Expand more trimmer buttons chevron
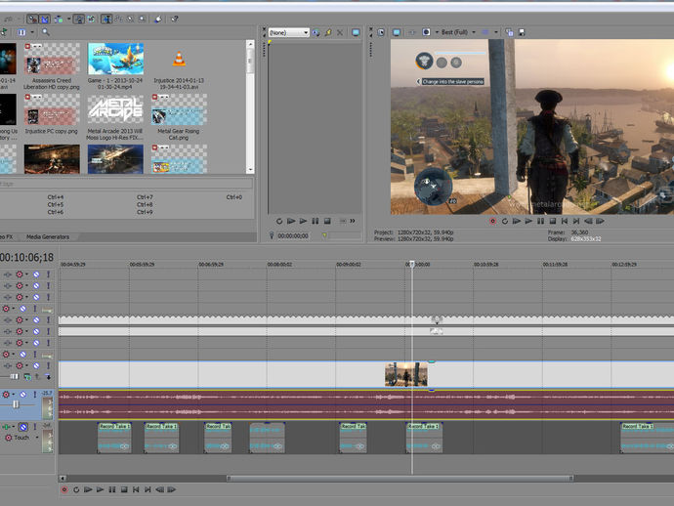Viewport: 674px width, 506px height. point(353,221)
